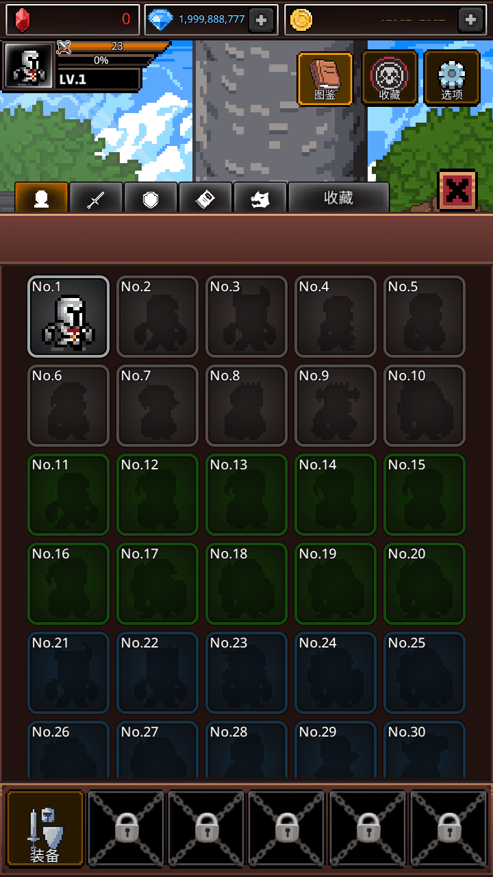Tap the red ruby currency icon

[x=23, y=20]
